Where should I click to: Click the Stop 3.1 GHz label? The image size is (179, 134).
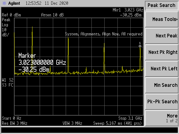coord(130,118)
